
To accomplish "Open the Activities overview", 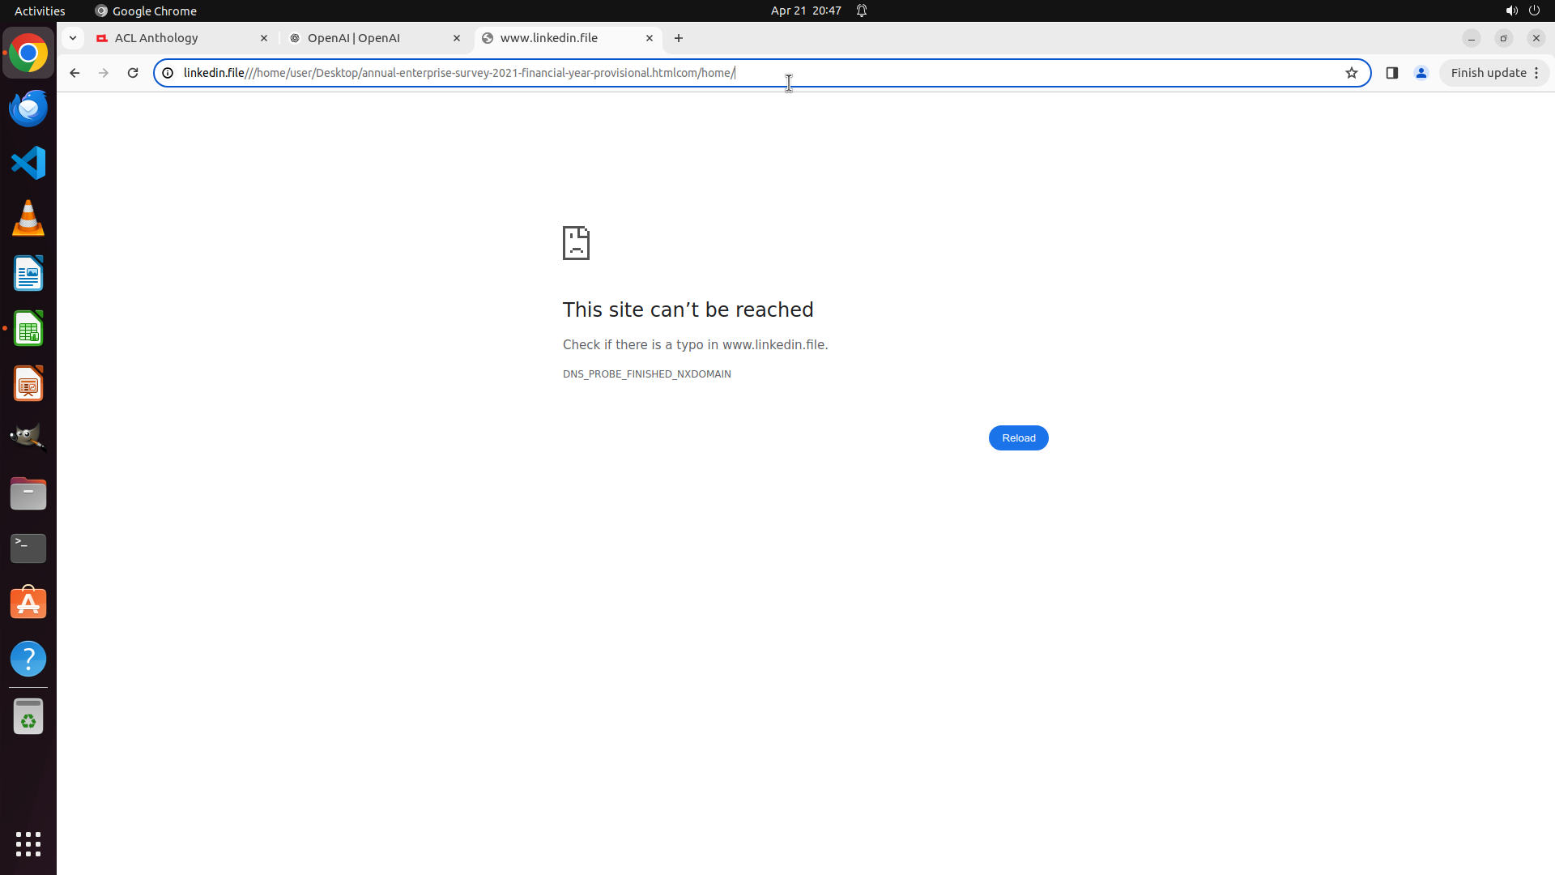I will [x=40, y=11].
